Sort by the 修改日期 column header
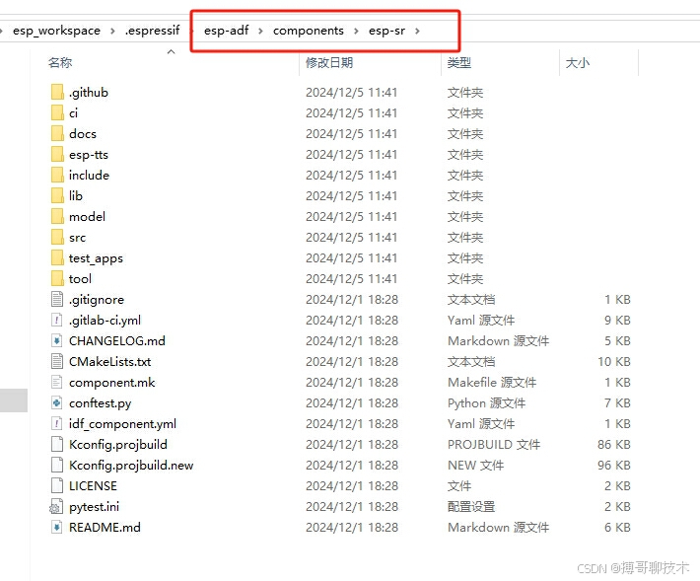 click(329, 62)
